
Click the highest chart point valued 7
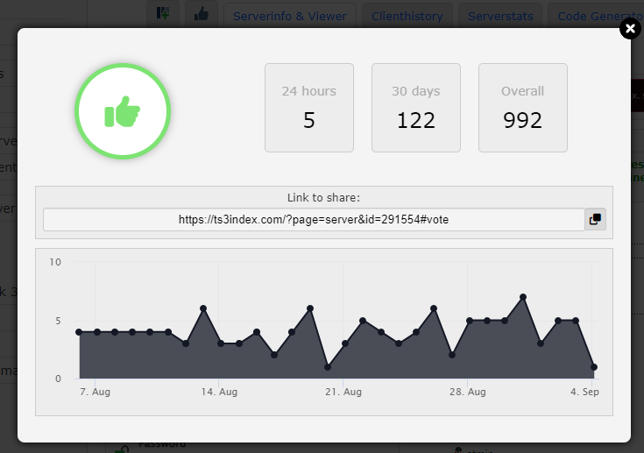pyautogui.click(x=523, y=297)
